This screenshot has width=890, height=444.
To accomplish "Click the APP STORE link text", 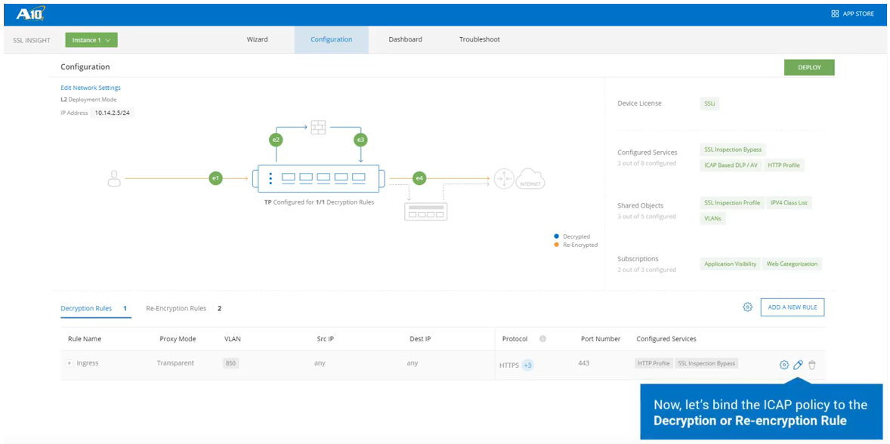I will pos(858,14).
